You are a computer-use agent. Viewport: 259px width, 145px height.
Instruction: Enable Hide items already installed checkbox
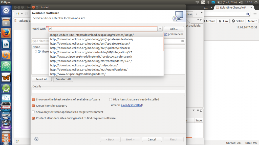(111, 99)
